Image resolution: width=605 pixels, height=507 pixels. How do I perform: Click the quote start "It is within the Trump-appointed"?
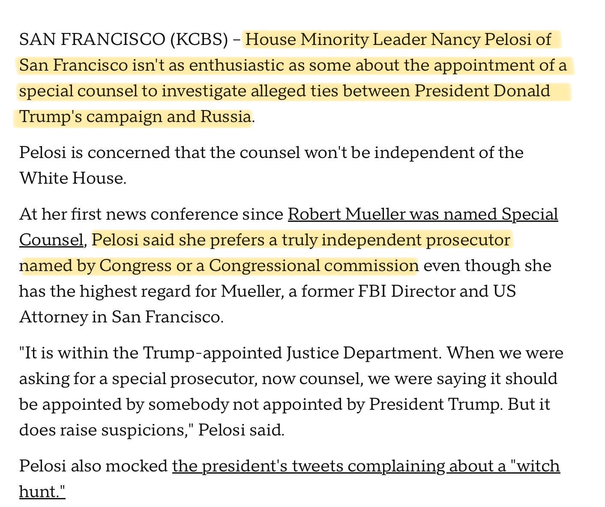[x=150, y=353]
